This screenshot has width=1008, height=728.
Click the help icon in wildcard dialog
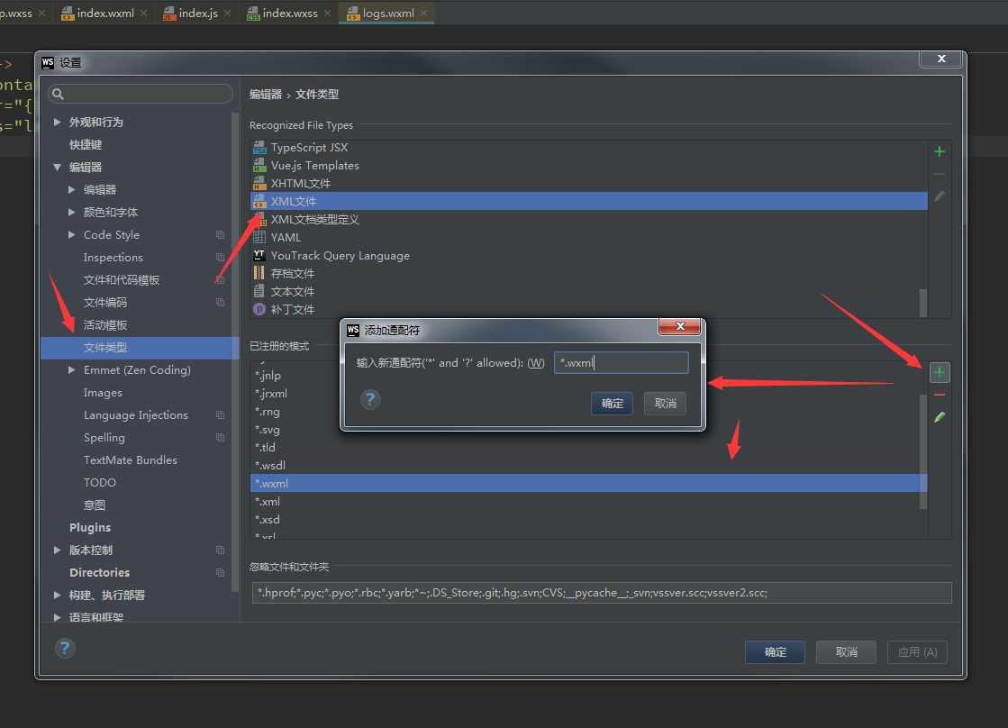[x=370, y=399]
